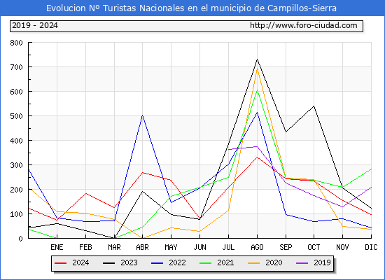
Task: Click the JUL month axis label
Action: (x=228, y=247)
